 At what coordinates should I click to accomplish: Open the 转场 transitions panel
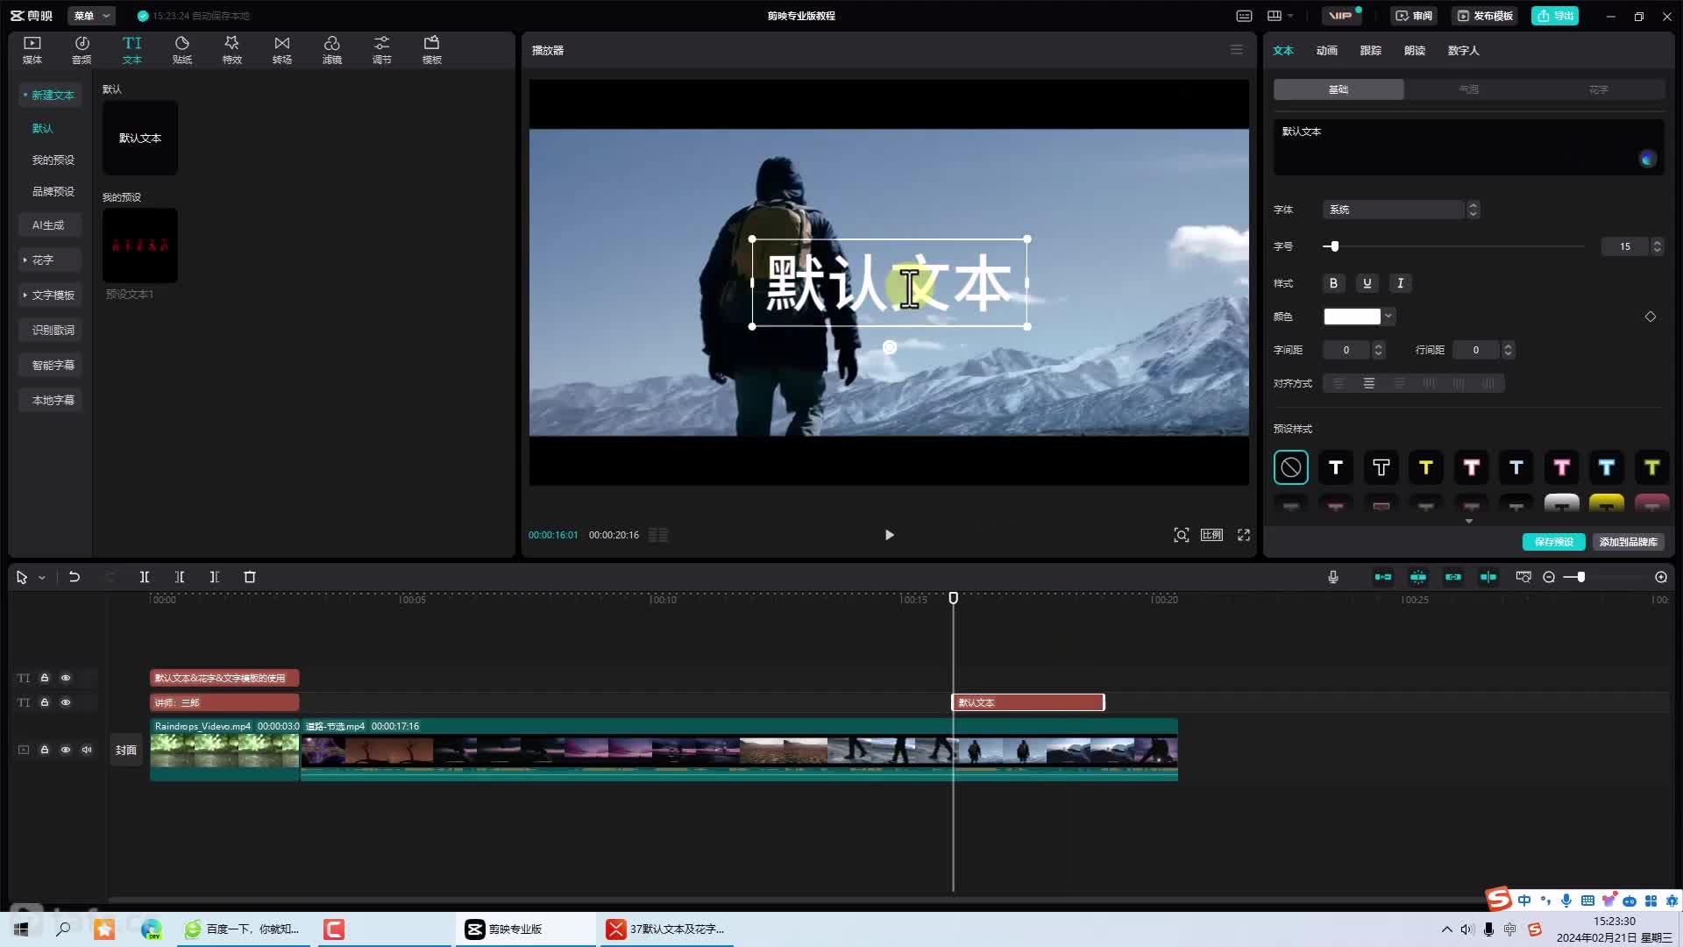pos(282,50)
